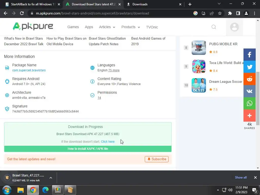This screenshot has width=260, height=195.
Task: Share page on VK
Action: pyautogui.click(x=249, y=91)
